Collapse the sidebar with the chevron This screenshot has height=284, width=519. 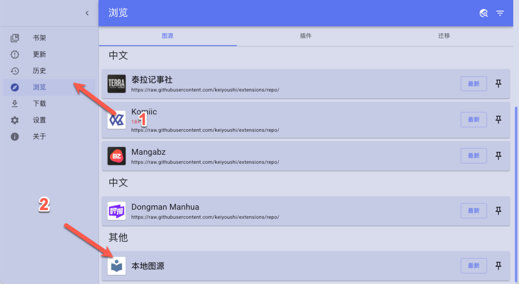(87, 13)
